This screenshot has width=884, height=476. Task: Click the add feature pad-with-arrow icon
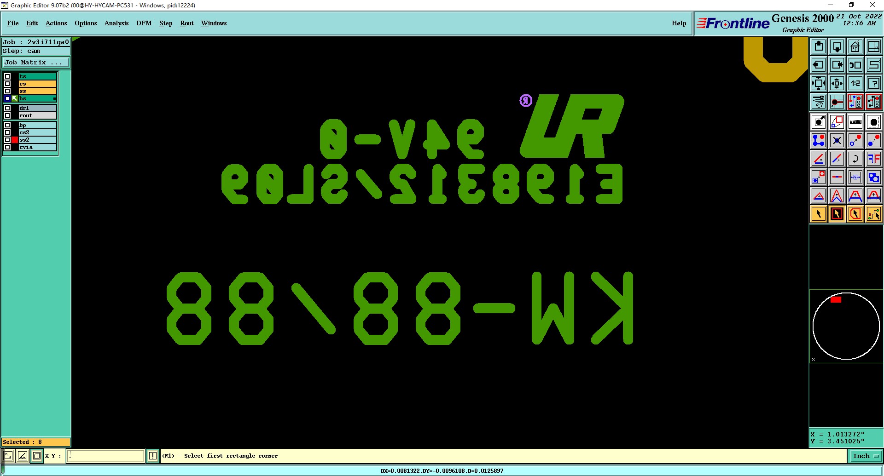[x=819, y=122]
